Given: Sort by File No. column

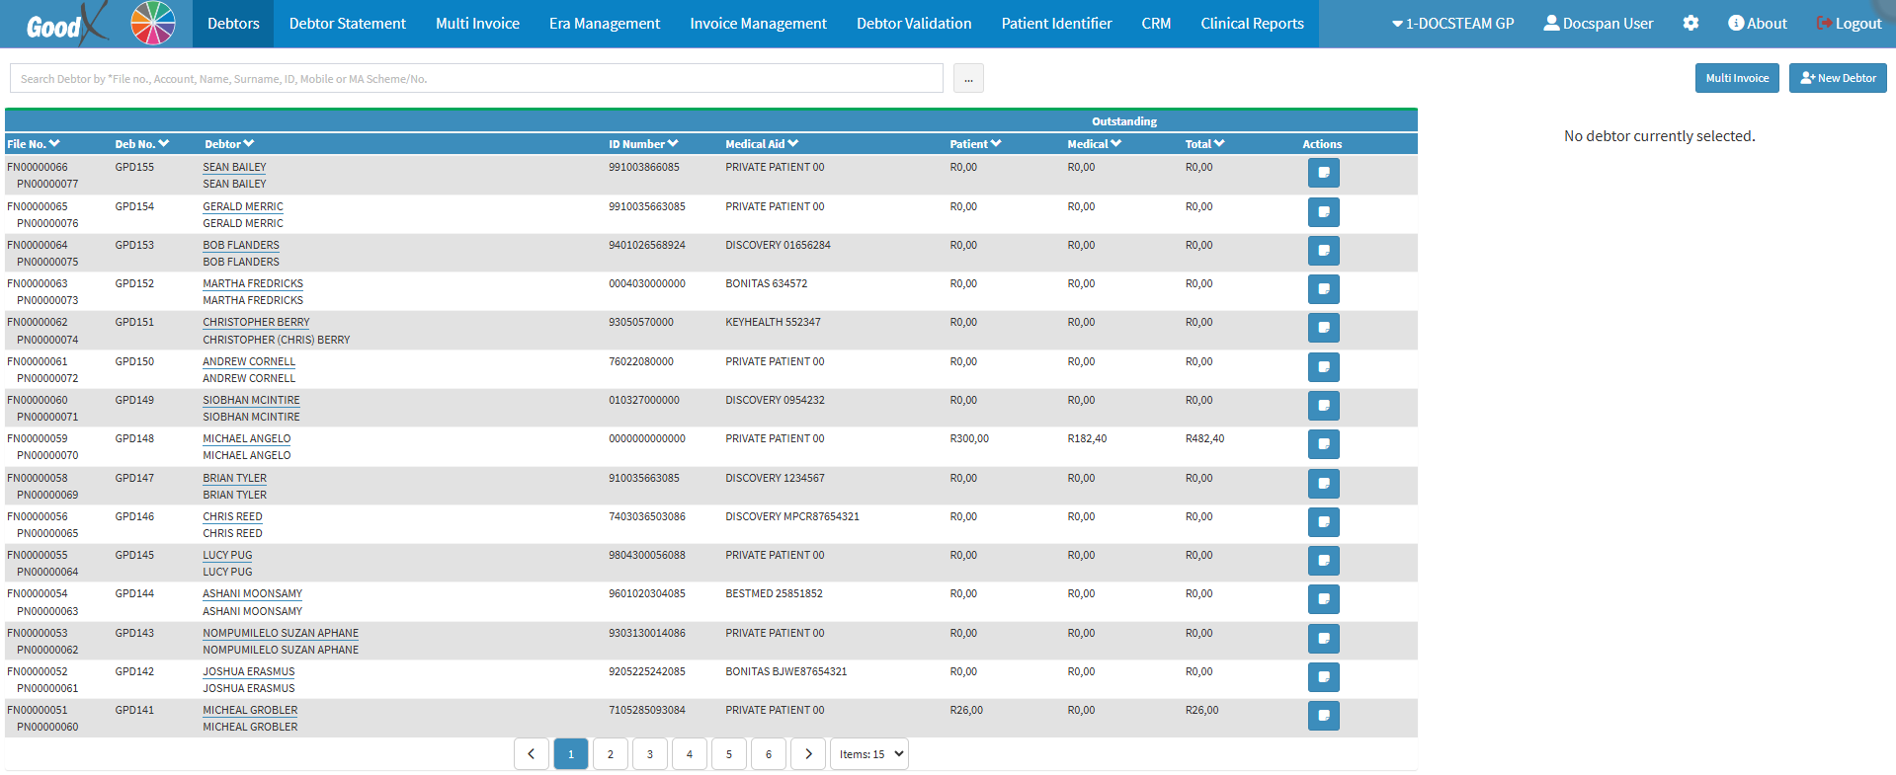Looking at the screenshot, I should point(33,144).
